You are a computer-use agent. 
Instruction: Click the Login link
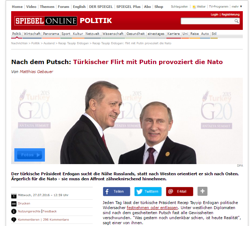click(x=214, y=14)
